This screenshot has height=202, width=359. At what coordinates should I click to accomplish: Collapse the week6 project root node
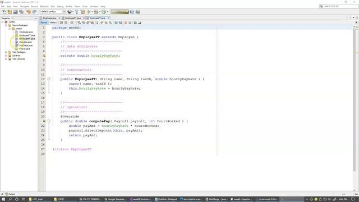point(2,22)
